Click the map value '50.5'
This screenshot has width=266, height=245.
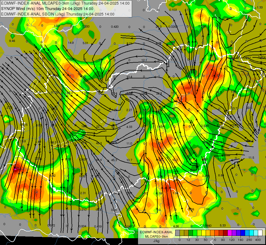point(249,108)
